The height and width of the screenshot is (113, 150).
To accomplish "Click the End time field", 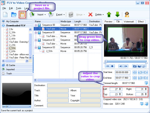I will [123, 78].
